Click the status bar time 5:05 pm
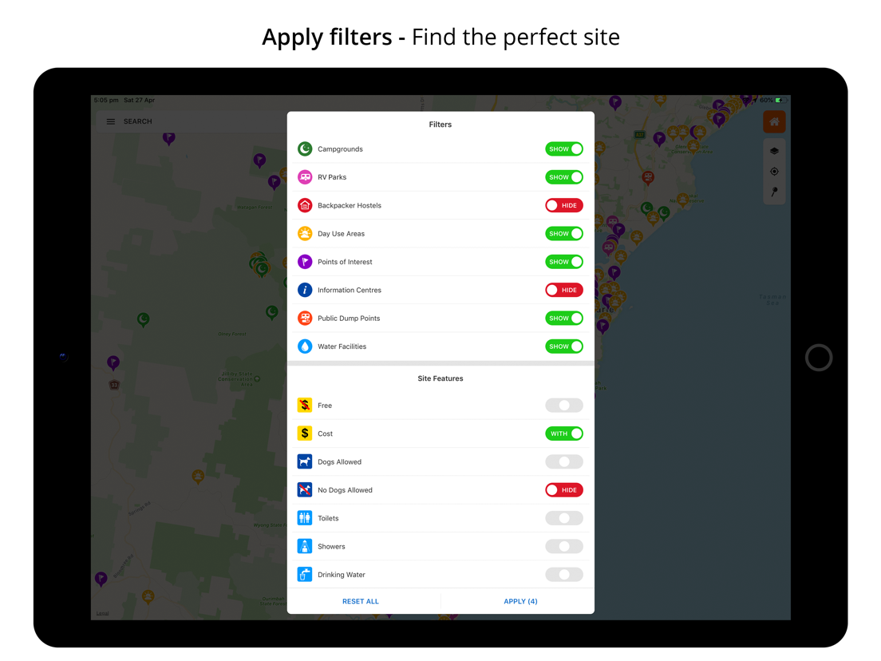This screenshot has width=881, height=661. pos(106,100)
